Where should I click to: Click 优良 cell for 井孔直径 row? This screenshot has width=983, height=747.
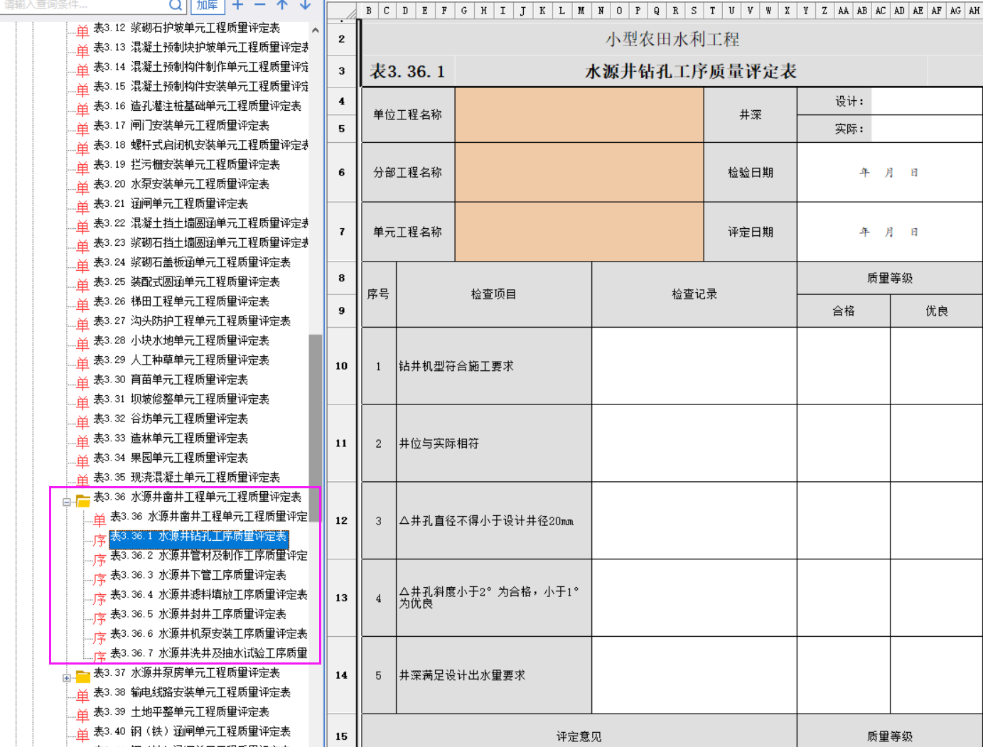pyautogui.click(x=937, y=521)
